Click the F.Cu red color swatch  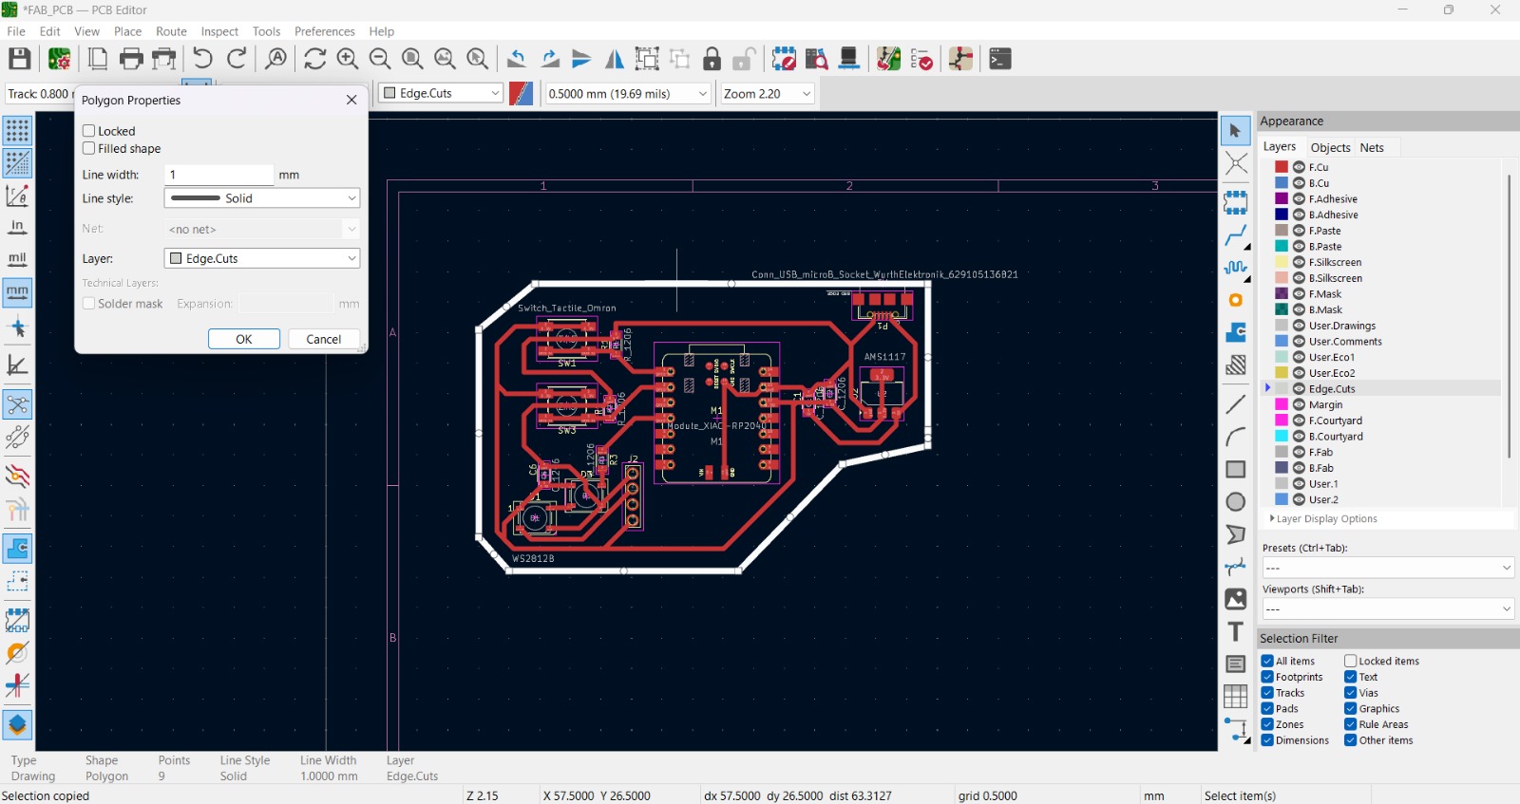[1282, 167]
